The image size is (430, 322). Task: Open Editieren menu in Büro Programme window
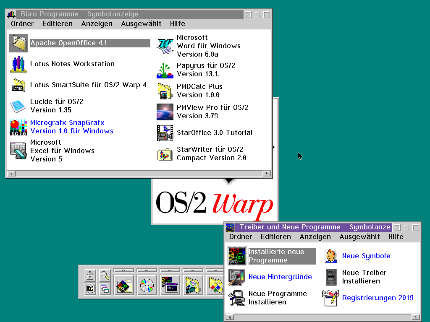(57, 24)
